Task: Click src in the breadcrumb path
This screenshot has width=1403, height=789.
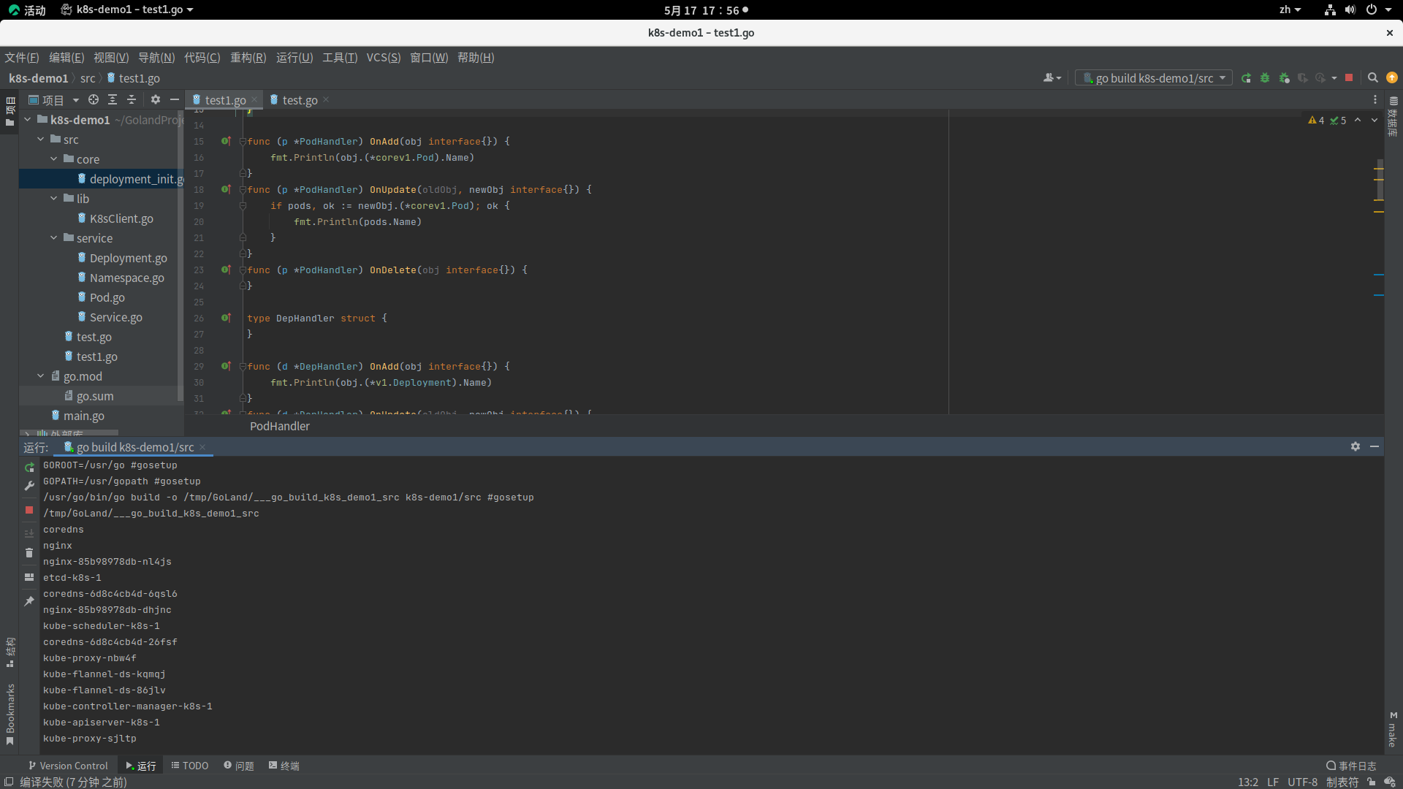Action: 88,78
